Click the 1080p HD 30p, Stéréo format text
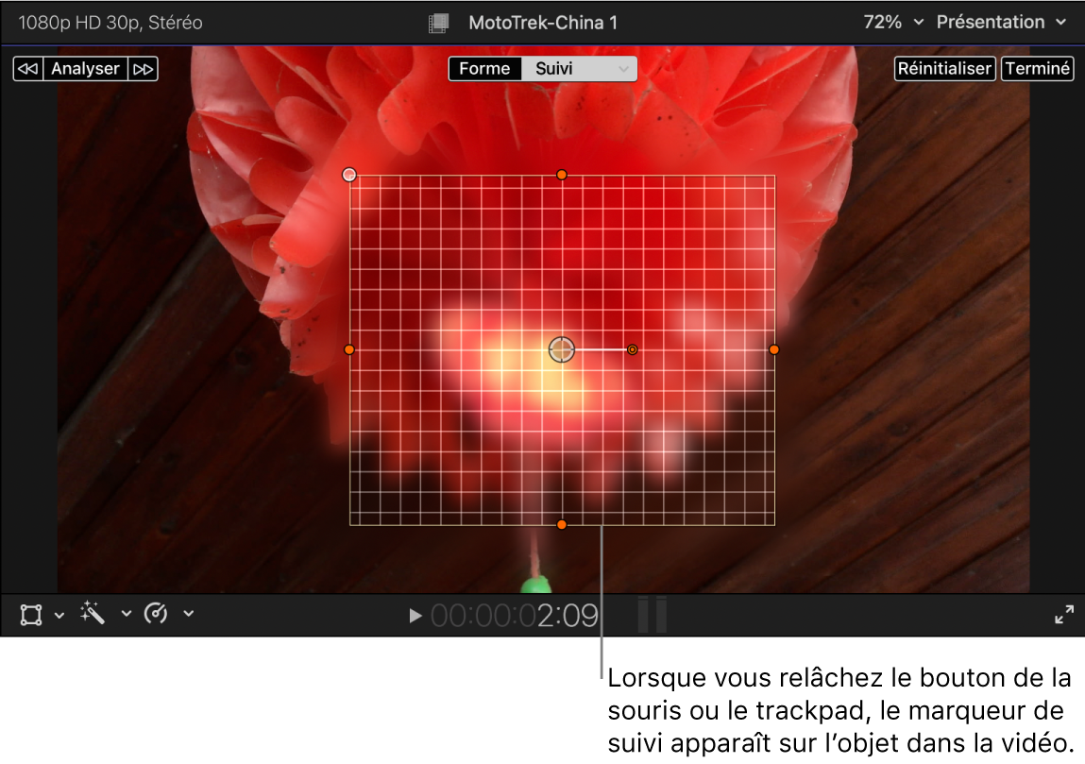The image size is (1085, 764). [110, 23]
